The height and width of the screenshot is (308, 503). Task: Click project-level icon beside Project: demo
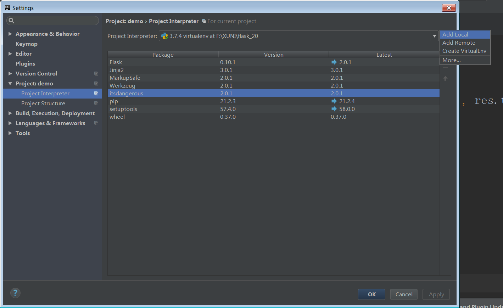click(x=96, y=83)
